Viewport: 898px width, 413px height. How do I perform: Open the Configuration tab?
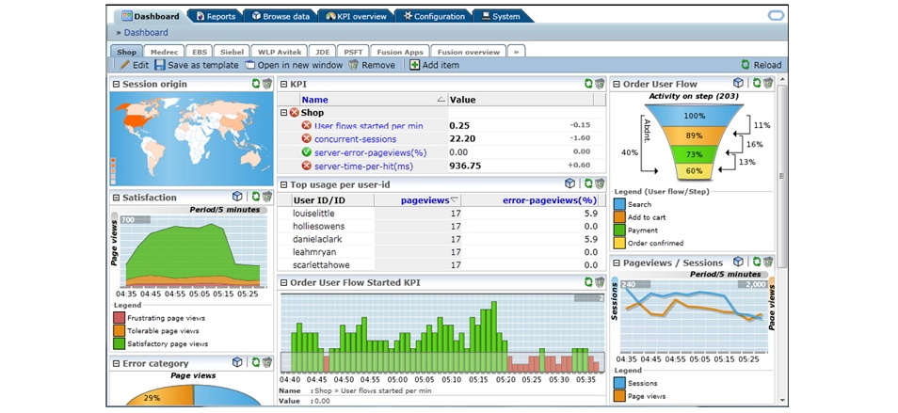(434, 17)
